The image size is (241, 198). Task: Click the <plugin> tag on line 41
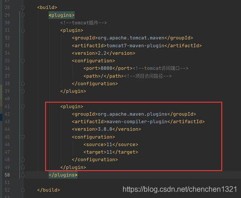(72, 106)
